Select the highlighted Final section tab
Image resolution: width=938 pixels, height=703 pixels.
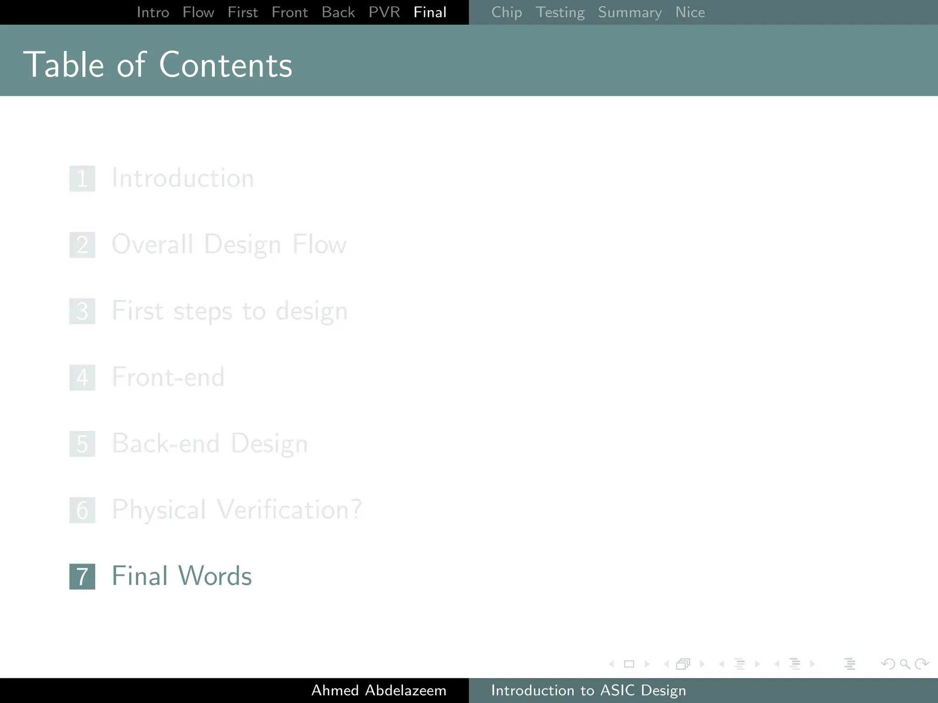pyautogui.click(x=430, y=12)
